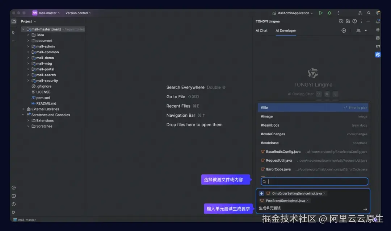Image resolution: width=391 pixels, height=231 pixels.
Task: Collapse the Scratches and Consoles node
Action: [23, 115]
